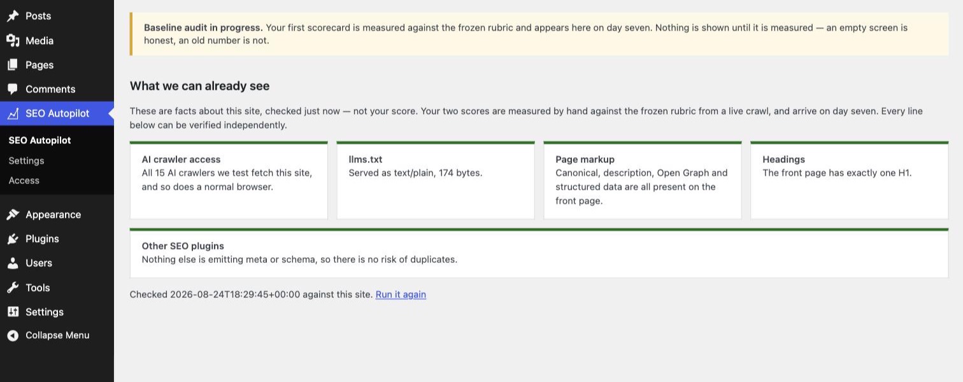
Task: Click the Media camera-and-note icon
Action: click(x=13, y=41)
